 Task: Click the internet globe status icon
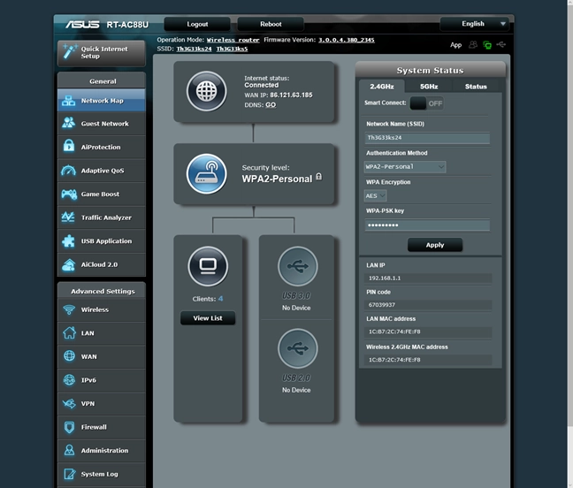coord(206,91)
